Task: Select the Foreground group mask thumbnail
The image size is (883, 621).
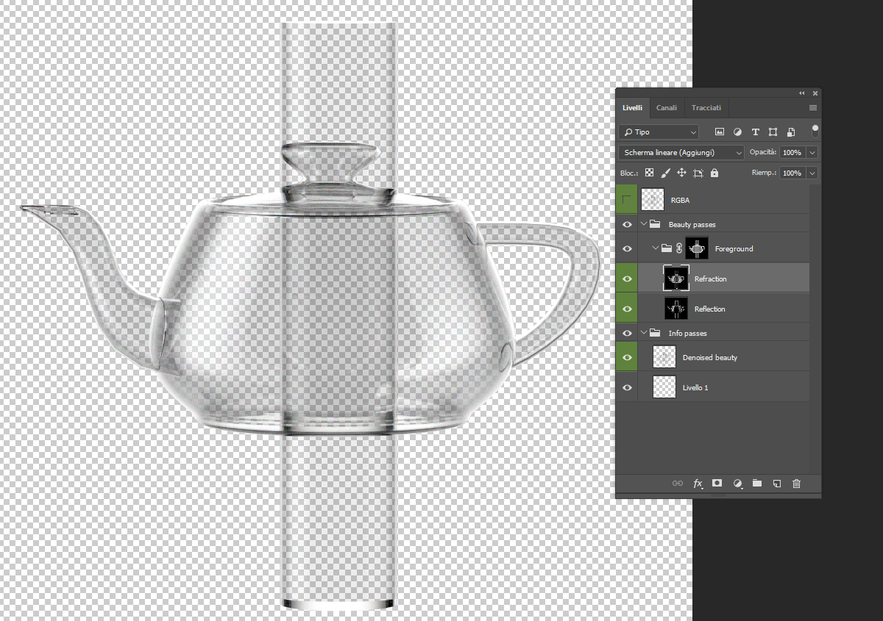Action: coord(697,248)
